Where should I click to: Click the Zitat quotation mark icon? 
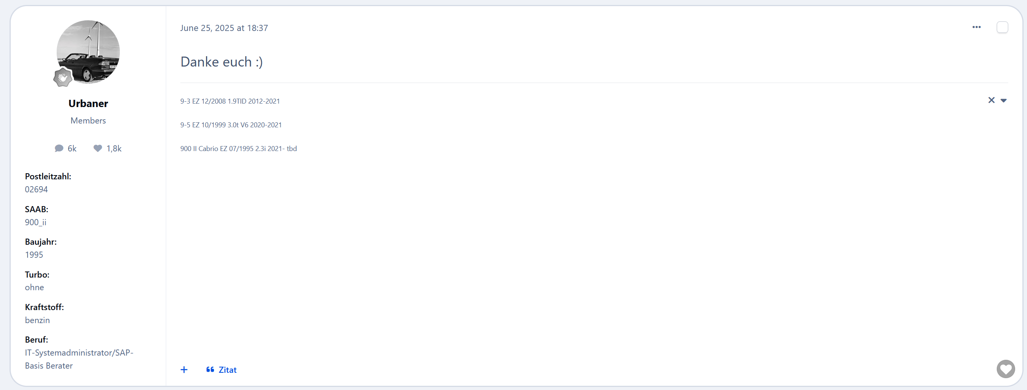point(210,370)
